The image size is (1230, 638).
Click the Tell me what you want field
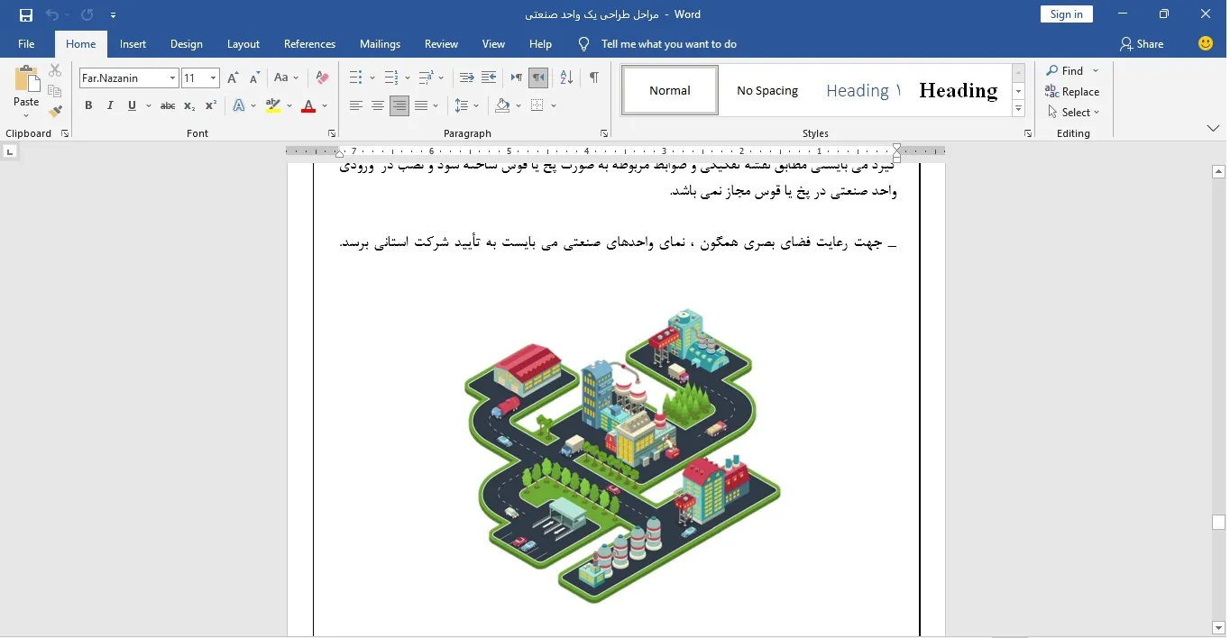[x=668, y=44]
